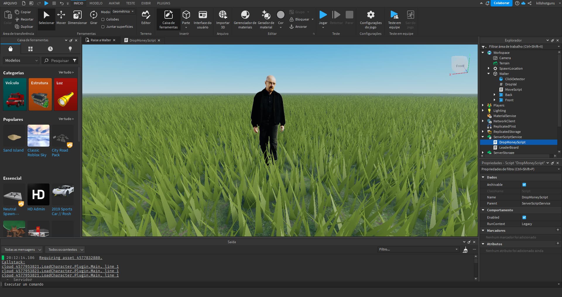Open Gerenciador de materiais
This screenshot has width=562, height=297.
pyautogui.click(x=245, y=19)
